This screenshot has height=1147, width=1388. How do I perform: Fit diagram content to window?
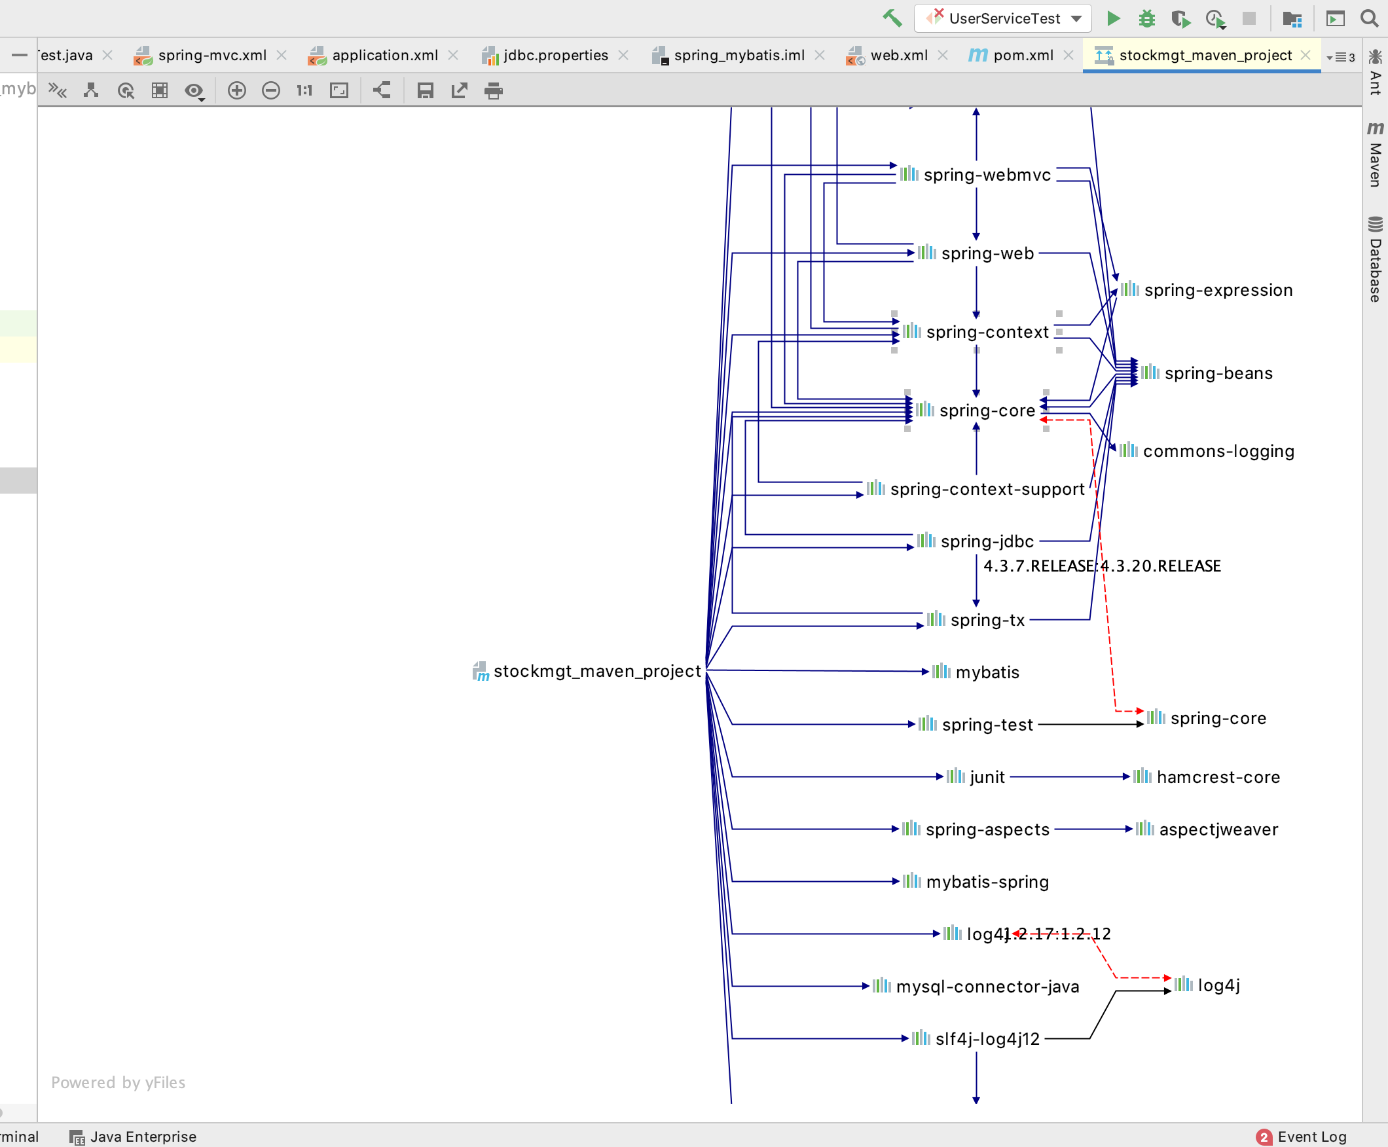(x=339, y=90)
